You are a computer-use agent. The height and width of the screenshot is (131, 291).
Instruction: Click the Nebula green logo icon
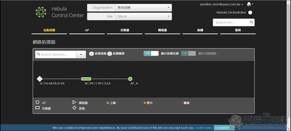tap(41, 12)
